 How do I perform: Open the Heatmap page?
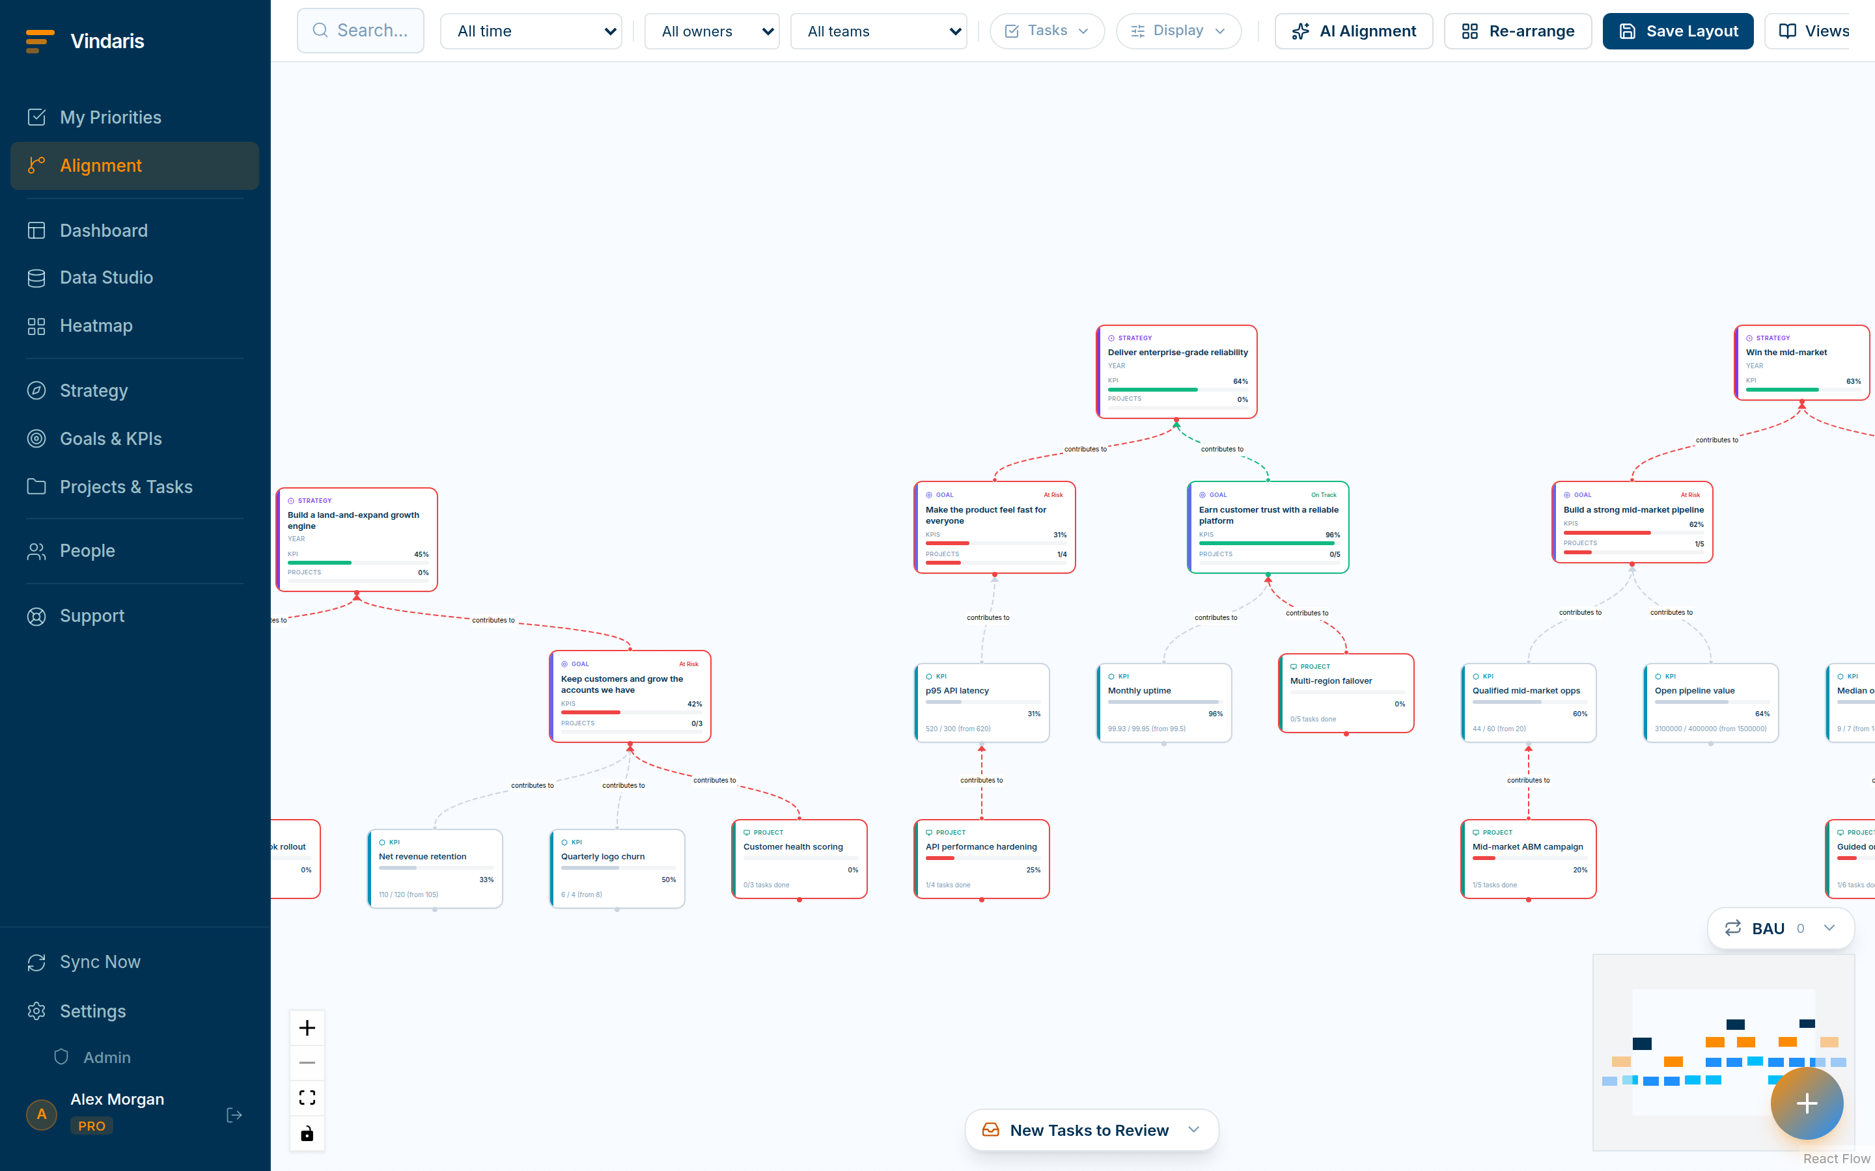coord(134,325)
